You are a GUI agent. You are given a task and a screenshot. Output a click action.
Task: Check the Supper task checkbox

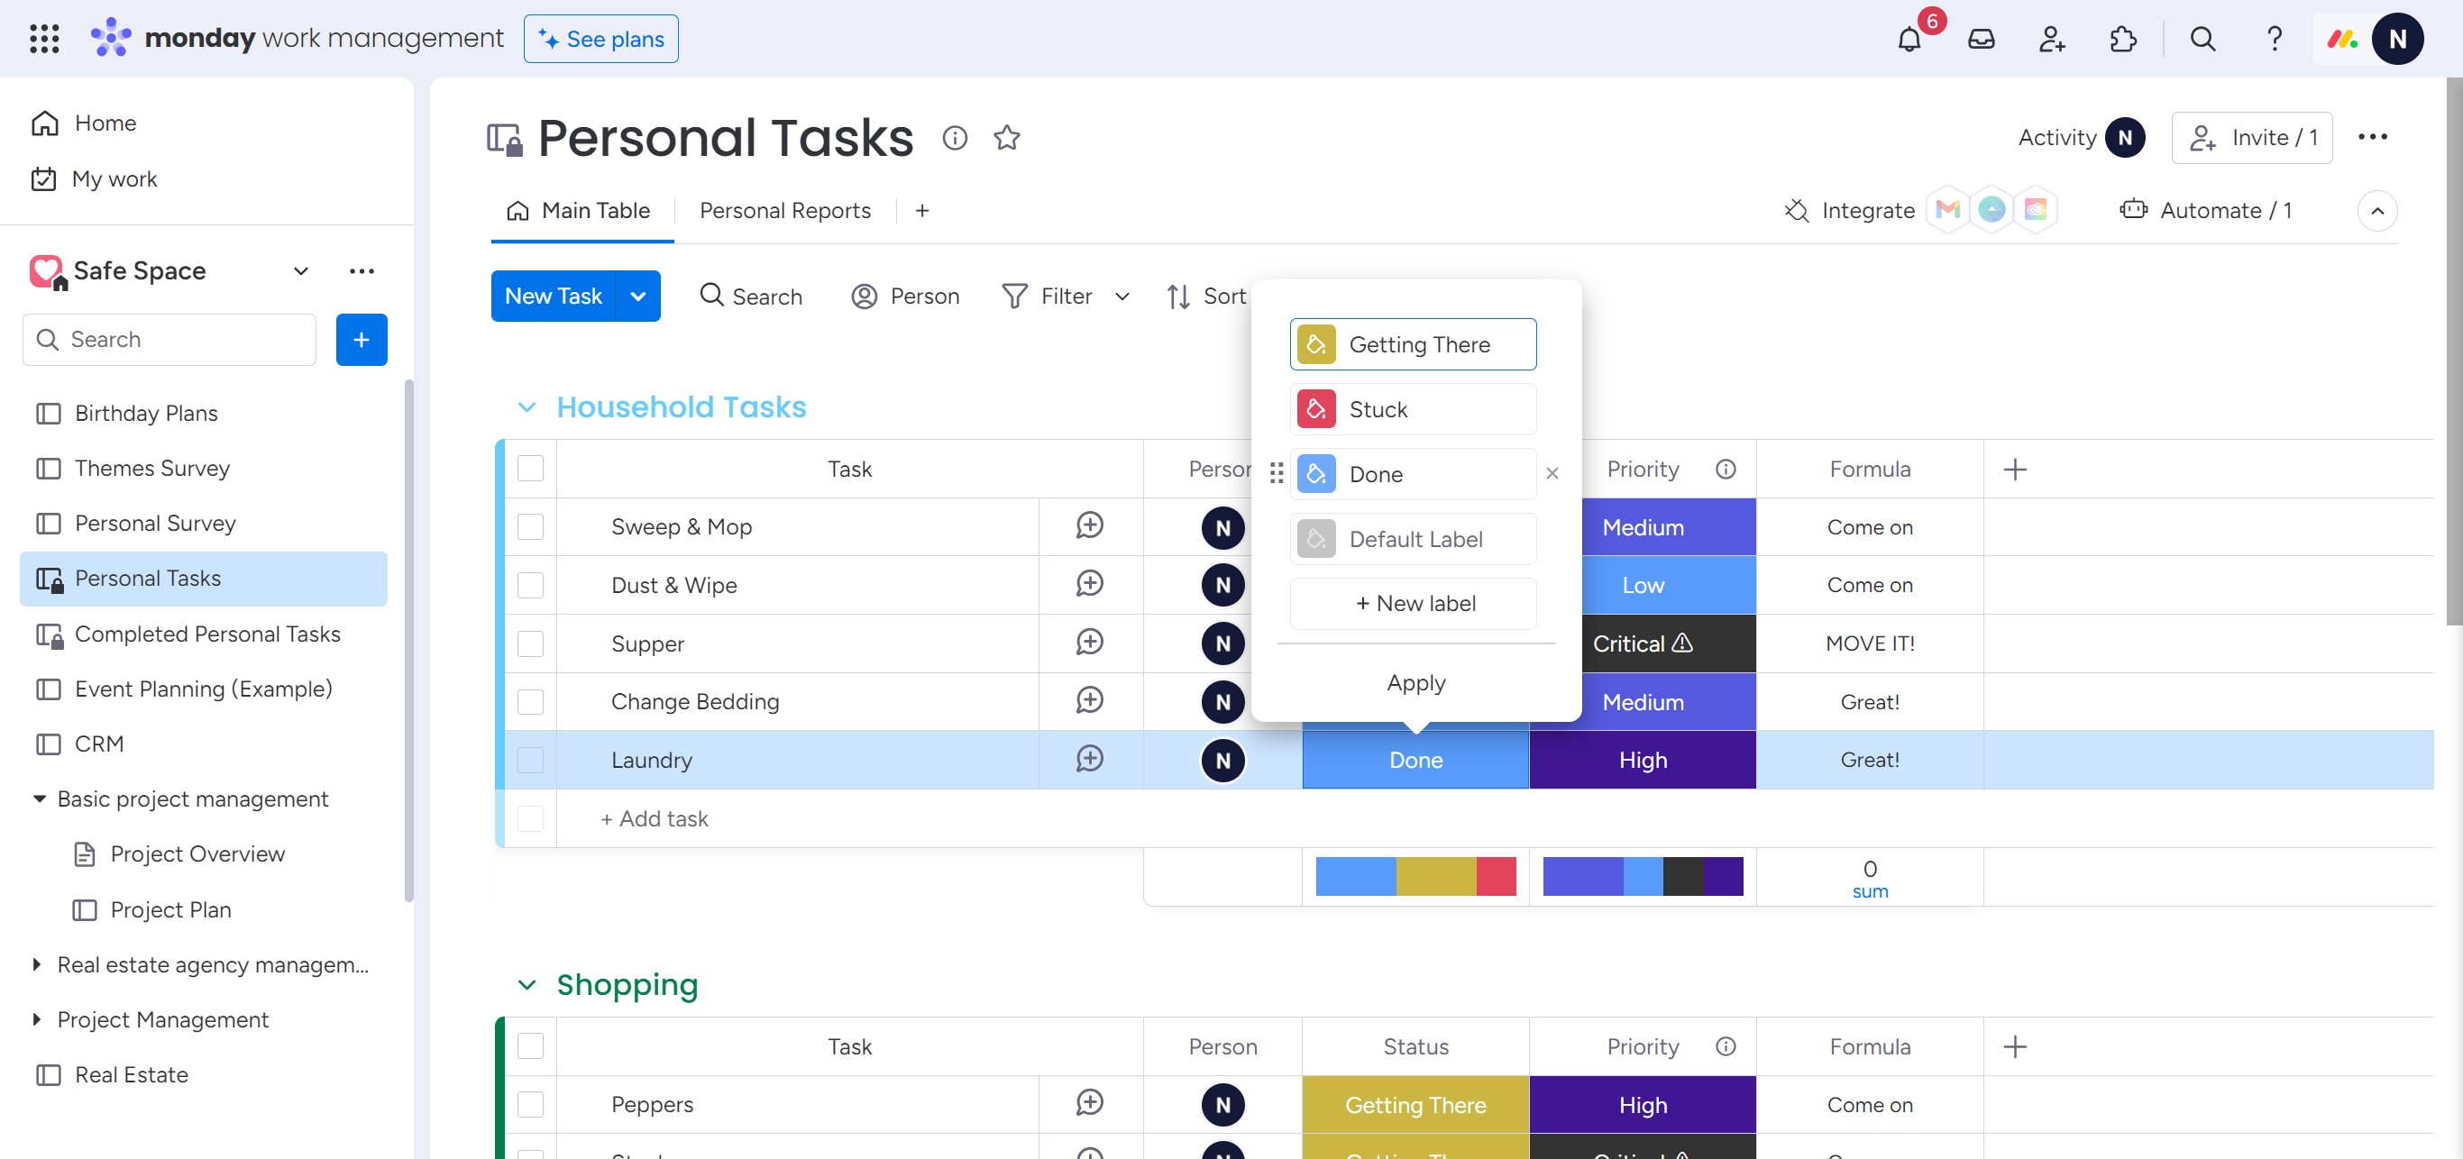point(530,643)
